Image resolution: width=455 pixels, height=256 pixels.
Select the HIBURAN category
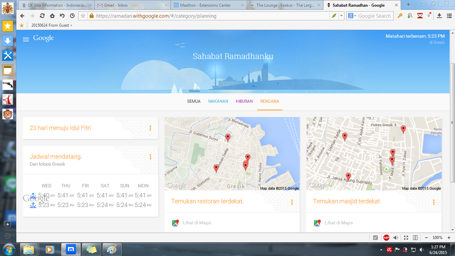tap(244, 101)
